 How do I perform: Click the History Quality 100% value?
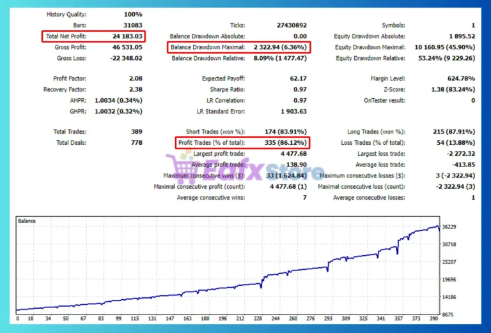click(x=133, y=15)
